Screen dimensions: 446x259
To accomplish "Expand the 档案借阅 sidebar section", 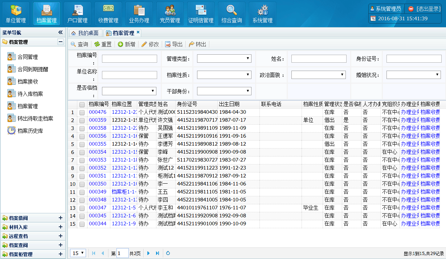I will pyautogui.click(x=61, y=218).
